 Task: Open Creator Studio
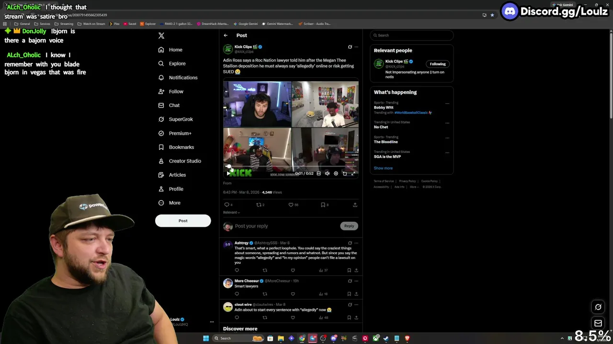click(180, 161)
